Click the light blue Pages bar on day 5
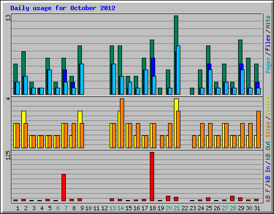Viewport: 274px width, 214px height. 50,82
